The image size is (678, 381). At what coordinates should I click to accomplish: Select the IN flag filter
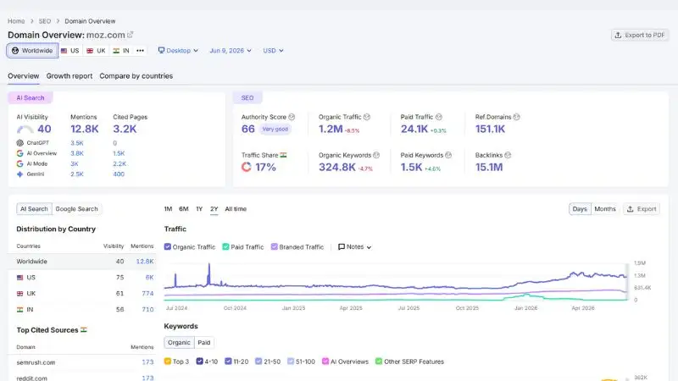(121, 51)
